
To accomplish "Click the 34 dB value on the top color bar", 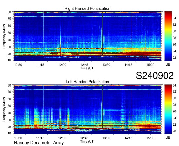I will pyautogui.click(x=174, y=18).
